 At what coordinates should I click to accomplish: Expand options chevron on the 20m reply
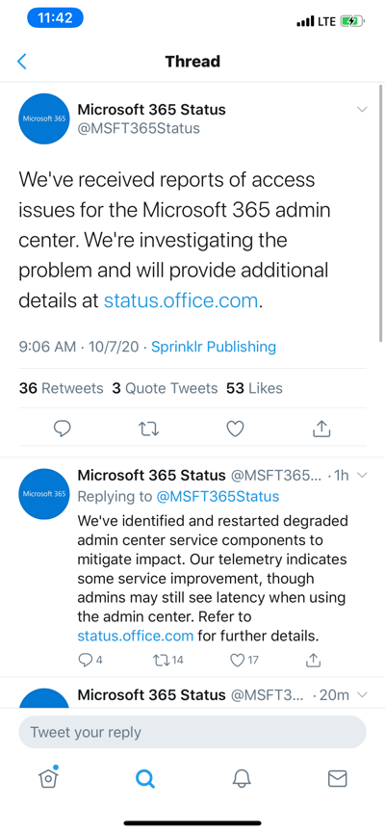(x=362, y=695)
